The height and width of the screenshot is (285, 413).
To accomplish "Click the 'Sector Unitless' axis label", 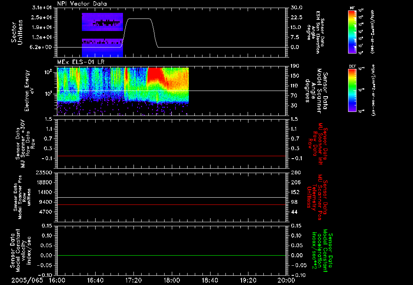I will (x=17, y=32).
